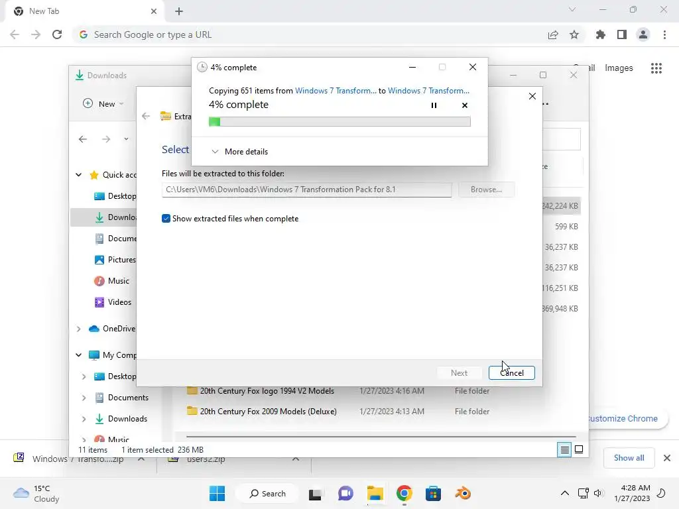
Task: Open the Google apps grid
Action: click(656, 68)
